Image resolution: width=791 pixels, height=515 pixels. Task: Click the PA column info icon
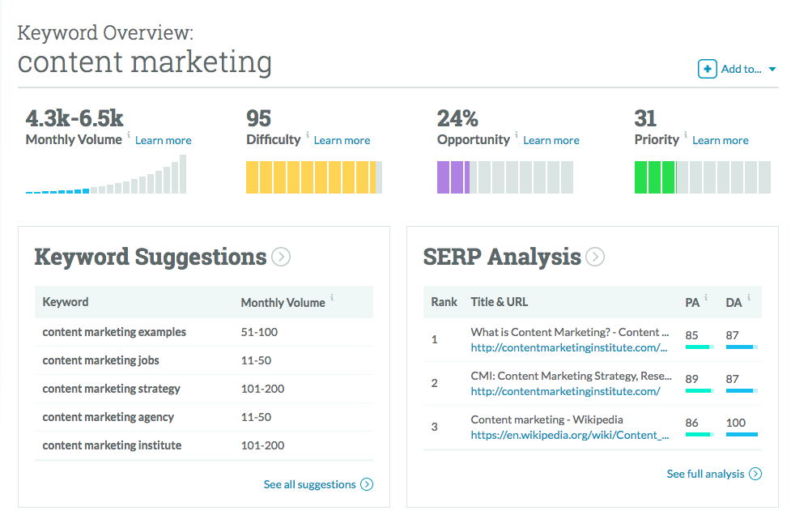pos(706,297)
